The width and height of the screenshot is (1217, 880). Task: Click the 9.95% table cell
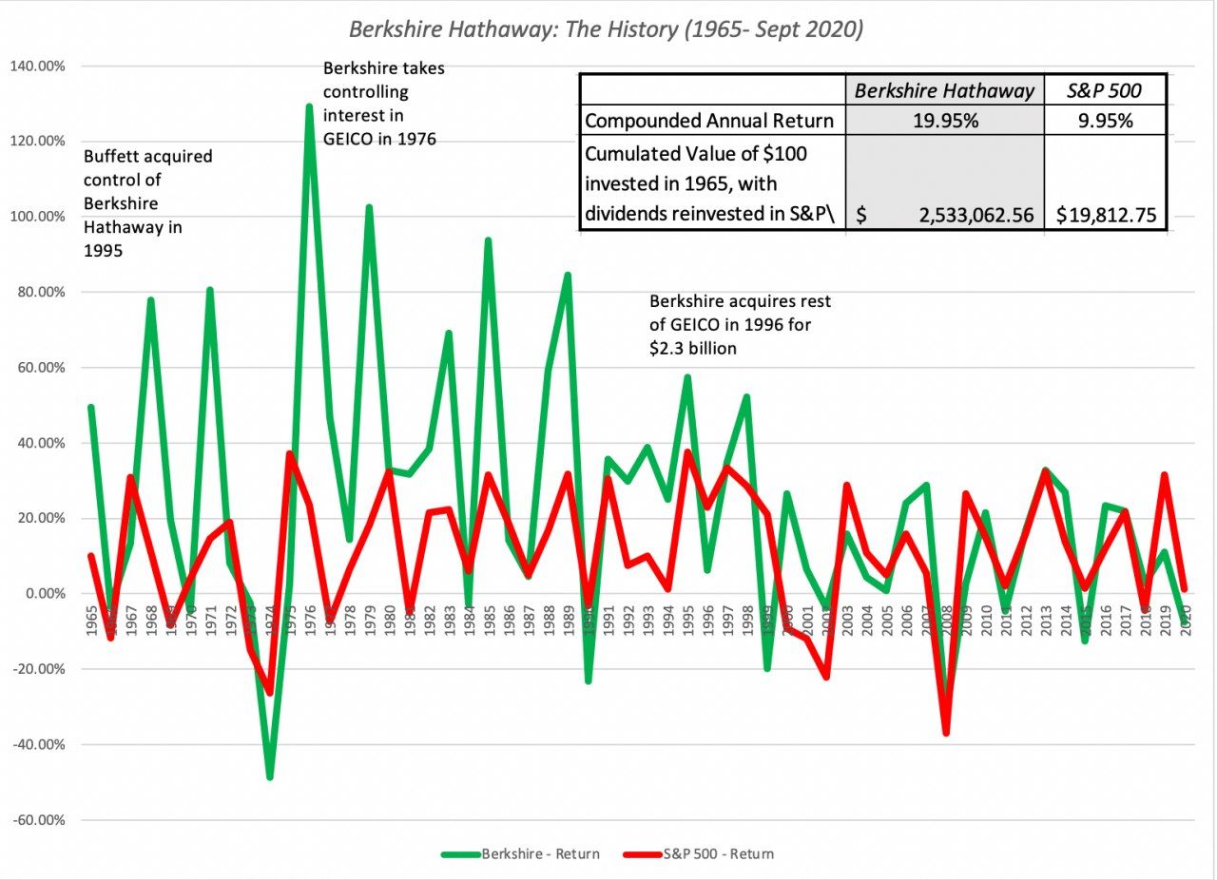tap(1104, 121)
